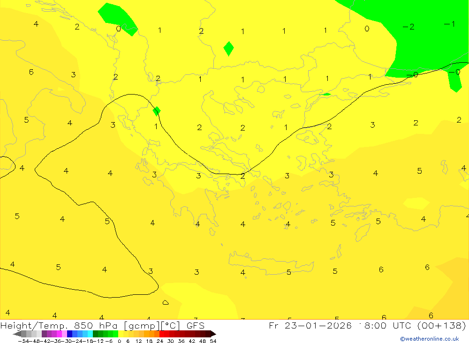Click the dark green swatch above -12
Screen dimensions: 469x343
(95, 334)
